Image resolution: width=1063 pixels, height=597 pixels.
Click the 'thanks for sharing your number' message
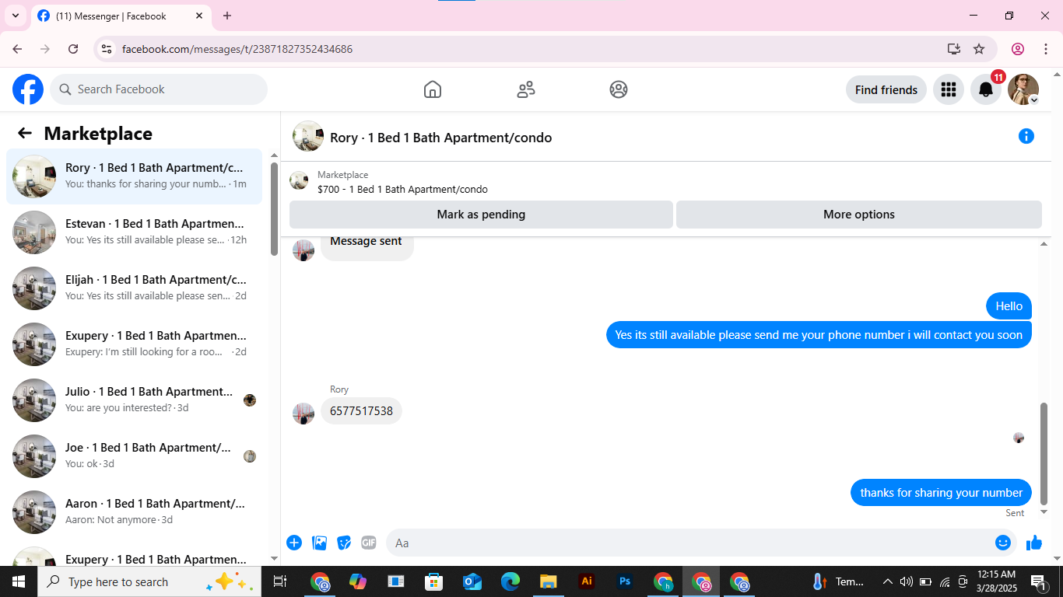click(942, 493)
